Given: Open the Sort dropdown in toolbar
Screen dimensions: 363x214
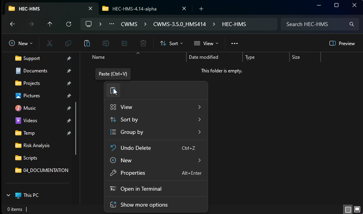Looking at the screenshot, I should click(x=172, y=44).
